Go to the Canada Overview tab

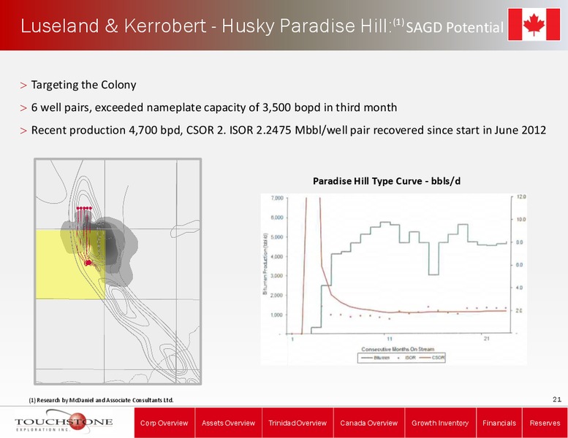tap(368, 423)
